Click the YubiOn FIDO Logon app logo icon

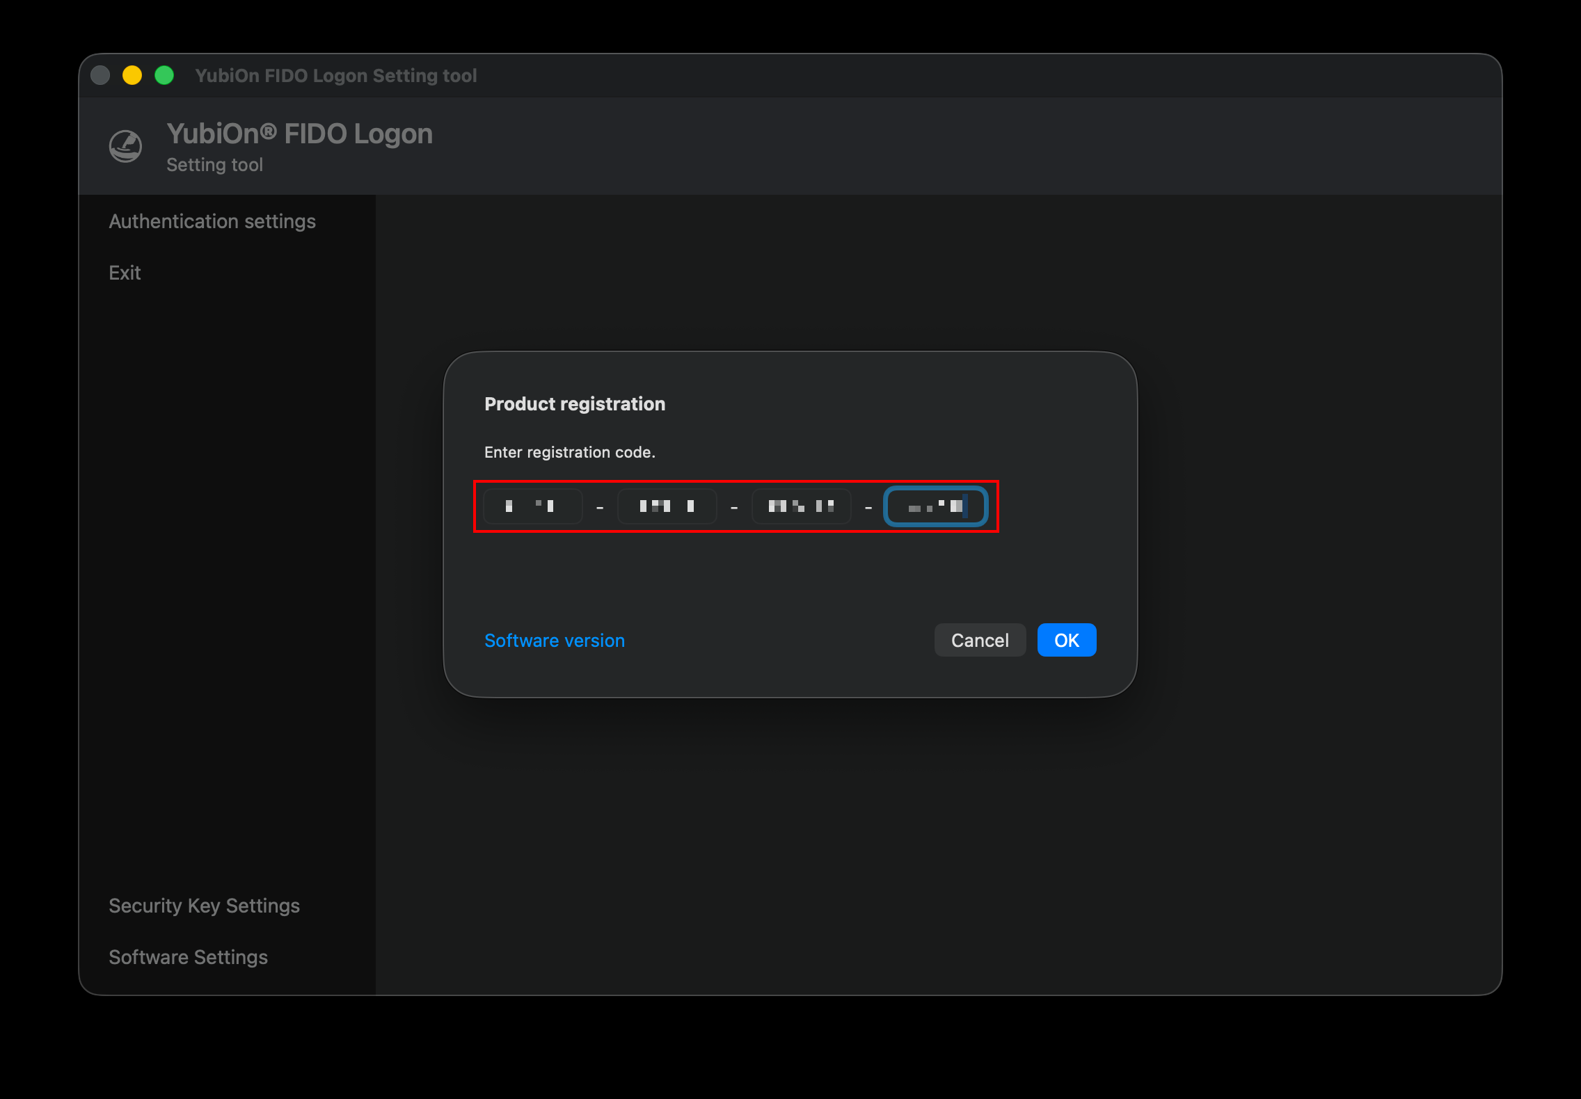tap(126, 146)
